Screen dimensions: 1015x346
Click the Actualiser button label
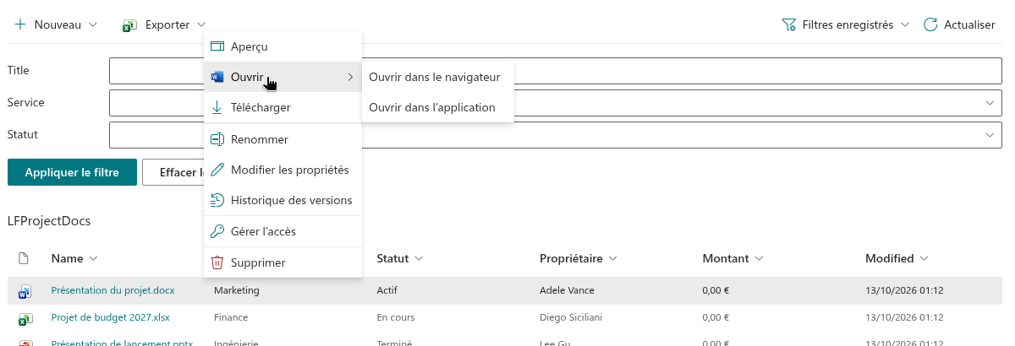pos(969,25)
